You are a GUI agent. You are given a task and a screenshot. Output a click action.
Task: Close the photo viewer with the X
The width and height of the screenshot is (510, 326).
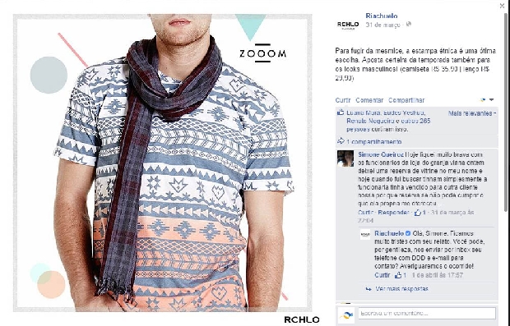point(503,6)
